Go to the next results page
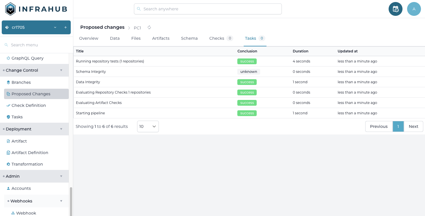The width and height of the screenshot is (425, 216). tap(413, 126)
